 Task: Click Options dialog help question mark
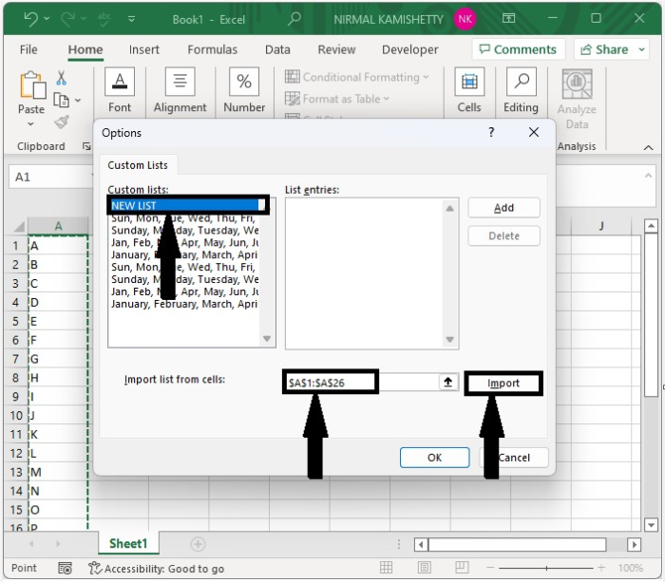tap(491, 132)
